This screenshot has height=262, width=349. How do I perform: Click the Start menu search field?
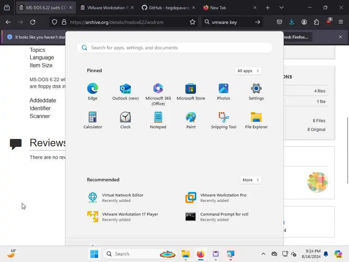pyautogui.click(x=174, y=48)
